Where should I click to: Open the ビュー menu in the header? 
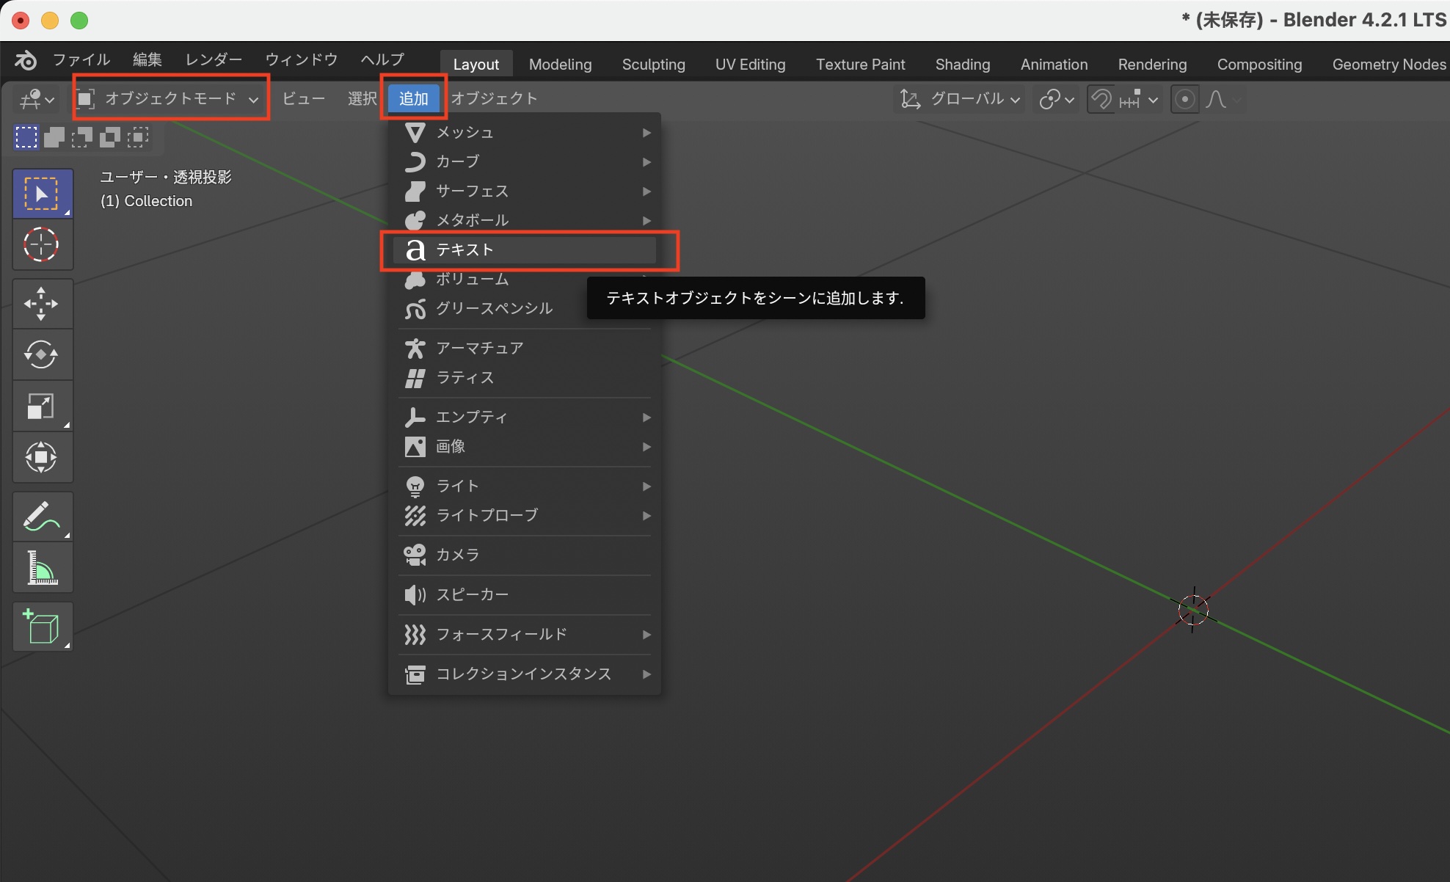pyautogui.click(x=304, y=98)
